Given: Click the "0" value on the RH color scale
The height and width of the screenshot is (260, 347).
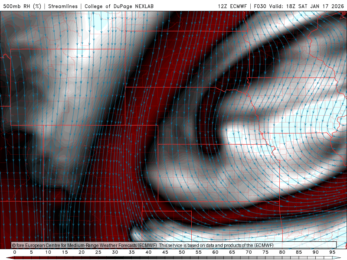Looking at the screenshot, I should 15,252.
